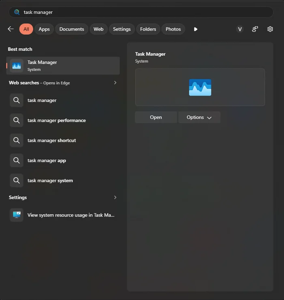Image resolution: width=284 pixels, height=300 pixels.
Task: Select the All filter tab
Action: (x=26, y=29)
